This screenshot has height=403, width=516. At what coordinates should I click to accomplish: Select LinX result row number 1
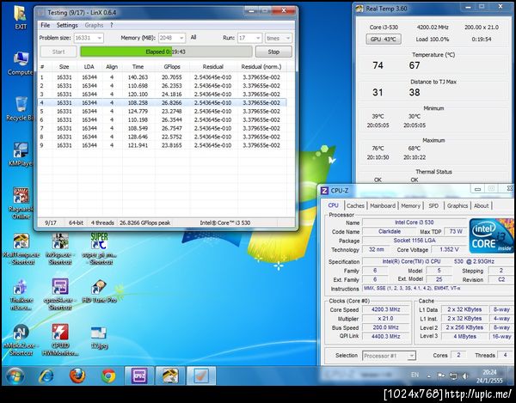click(x=162, y=77)
